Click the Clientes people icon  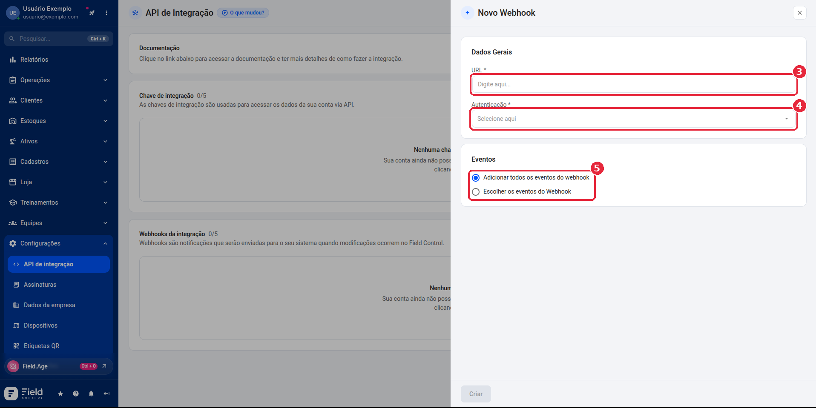[x=13, y=100]
